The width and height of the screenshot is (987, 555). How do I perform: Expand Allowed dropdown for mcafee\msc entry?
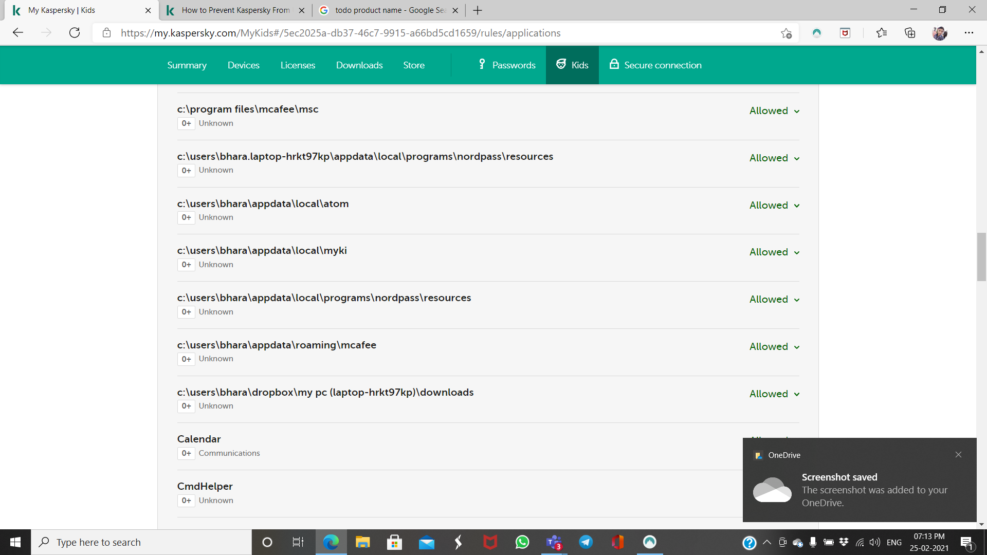pos(774,110)
